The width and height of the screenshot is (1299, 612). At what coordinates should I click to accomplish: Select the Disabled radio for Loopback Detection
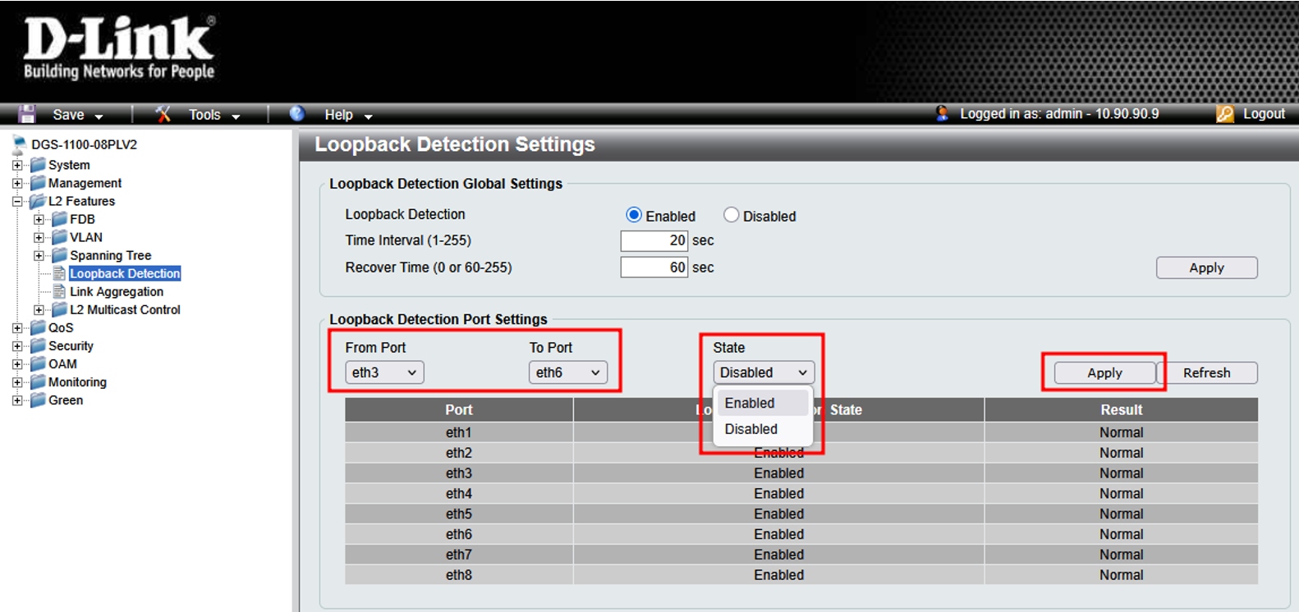coord(731,215)
